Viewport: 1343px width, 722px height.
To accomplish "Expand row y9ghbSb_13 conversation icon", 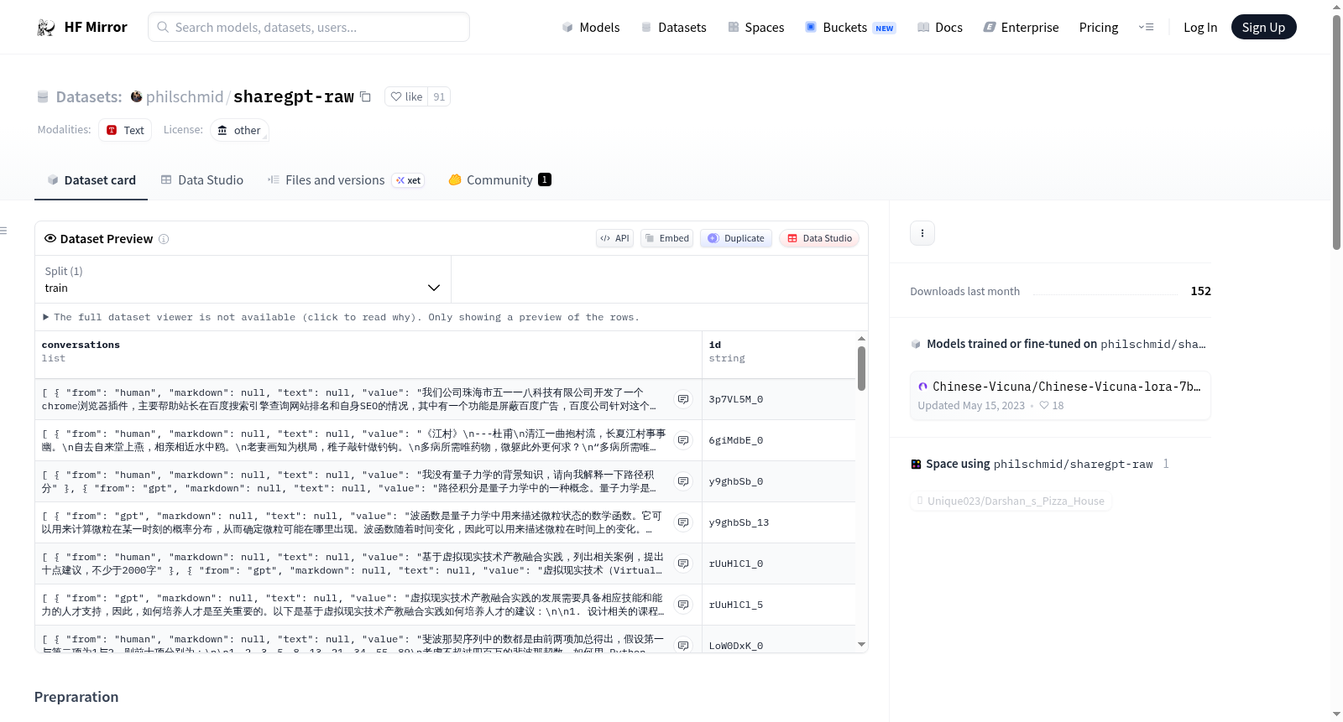I will point(683,522).
